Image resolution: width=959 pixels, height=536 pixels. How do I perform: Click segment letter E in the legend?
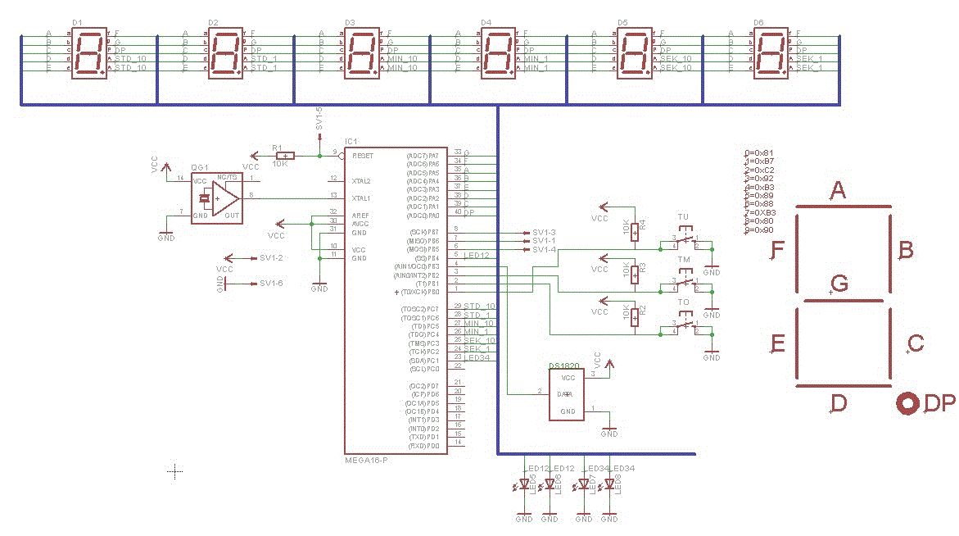(776, 343)
